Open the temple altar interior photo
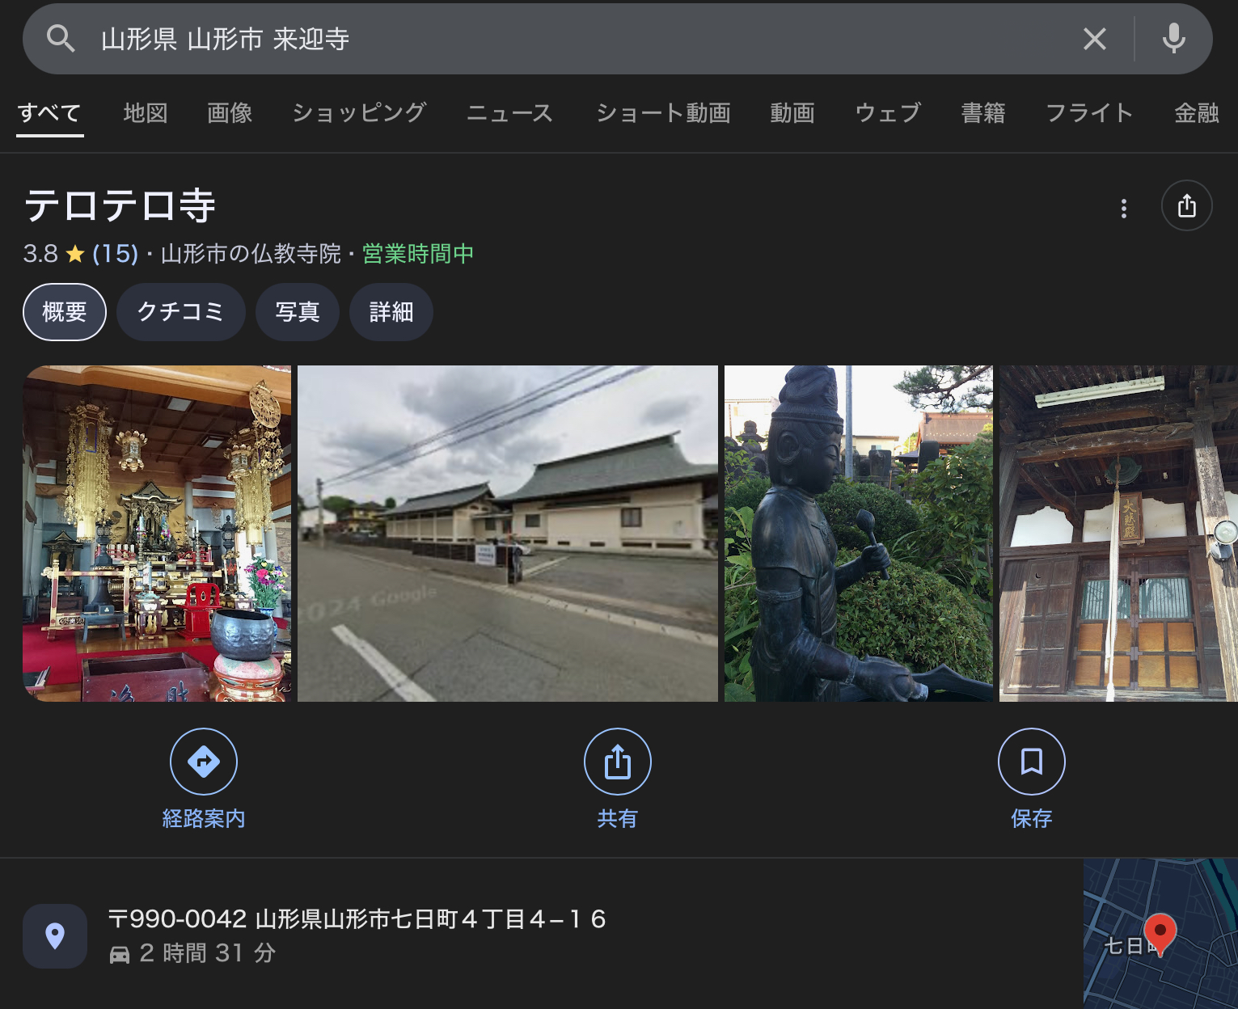 (157, 534)
